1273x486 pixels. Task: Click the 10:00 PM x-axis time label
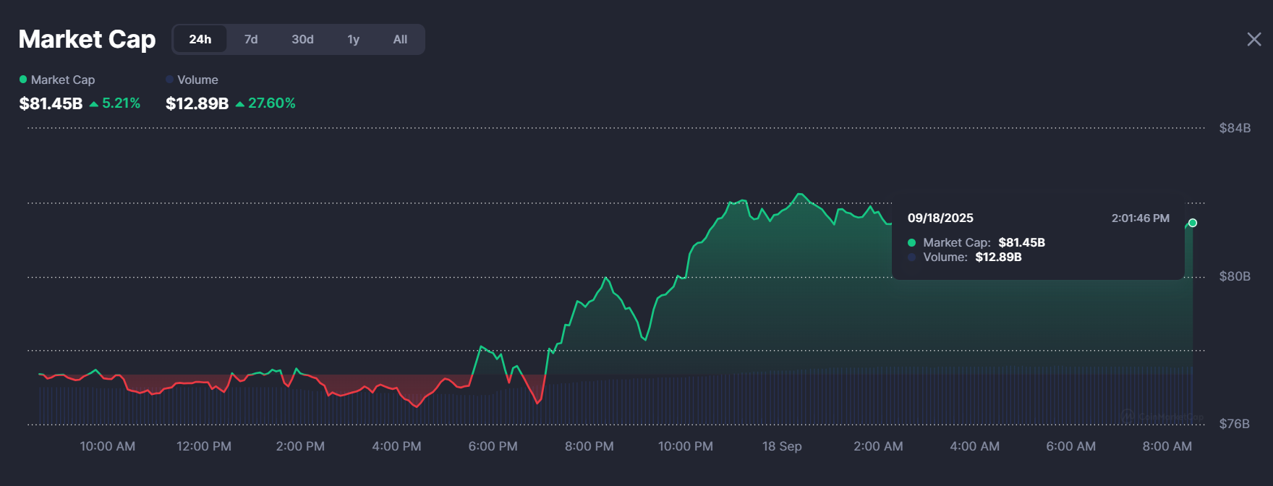click(685, 446)
